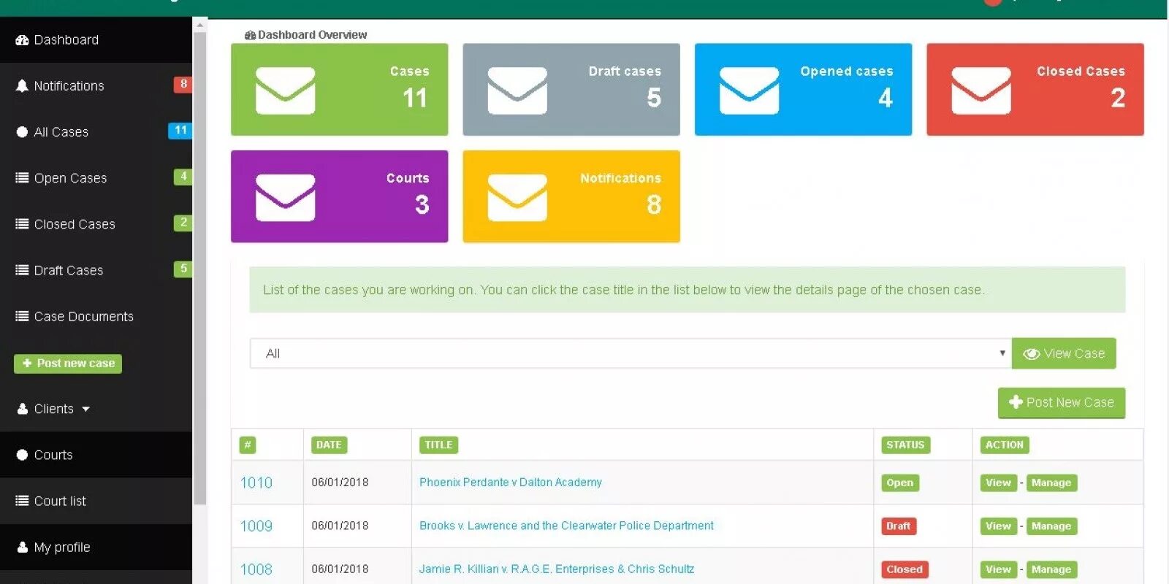Click the View Case button
1169x584 pixels.
(x=1064, y=353)
